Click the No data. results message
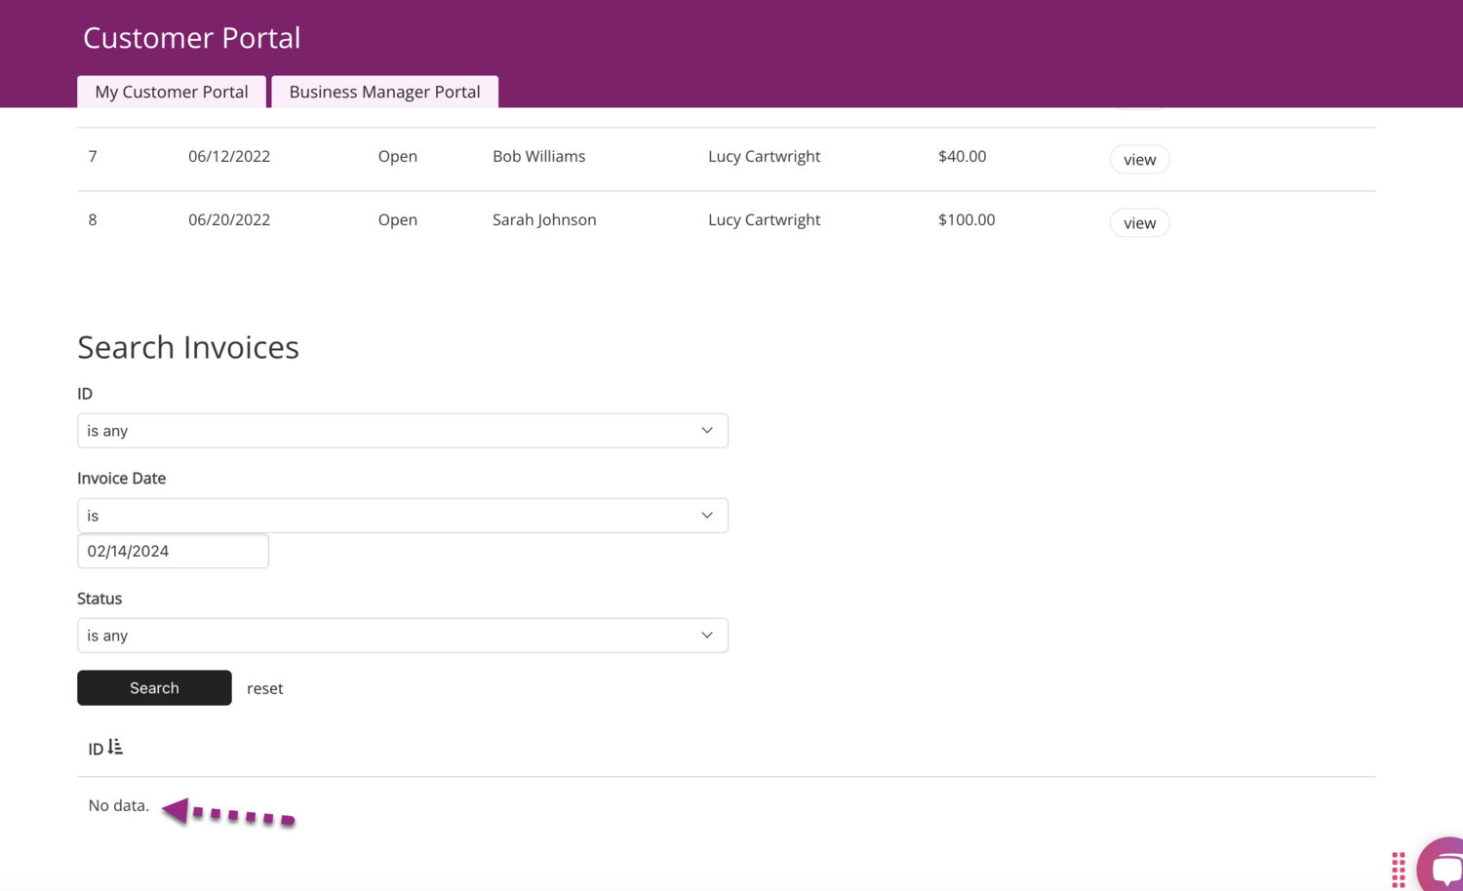Viewport: 1463px width, 891px height. click(x=119, y=806)
